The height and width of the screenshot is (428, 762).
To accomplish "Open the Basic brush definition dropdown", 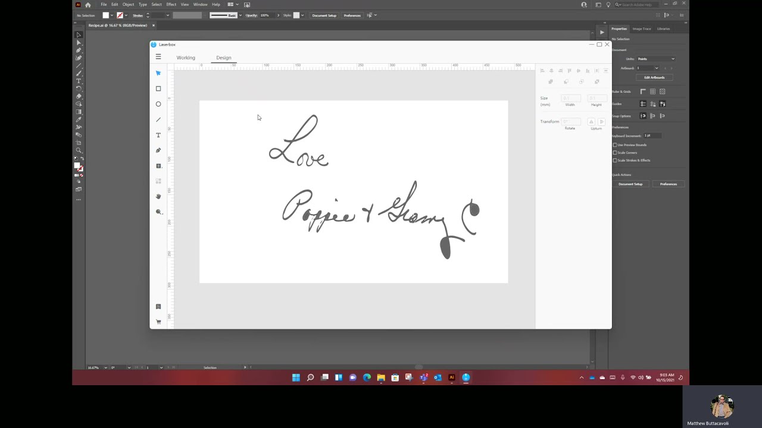I will tap(241, 15).
